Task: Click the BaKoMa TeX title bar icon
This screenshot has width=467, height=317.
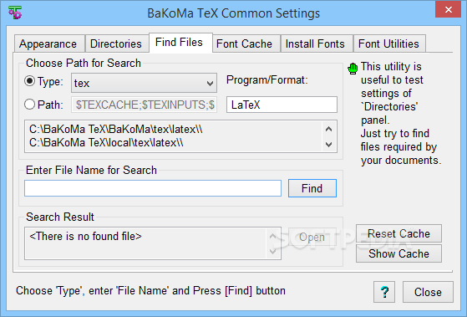Action: click(x=15, y=13)
